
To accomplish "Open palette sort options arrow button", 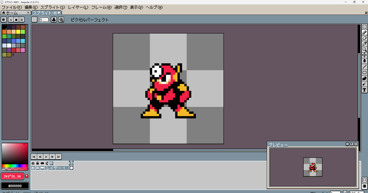I will (x=11, y=20).
